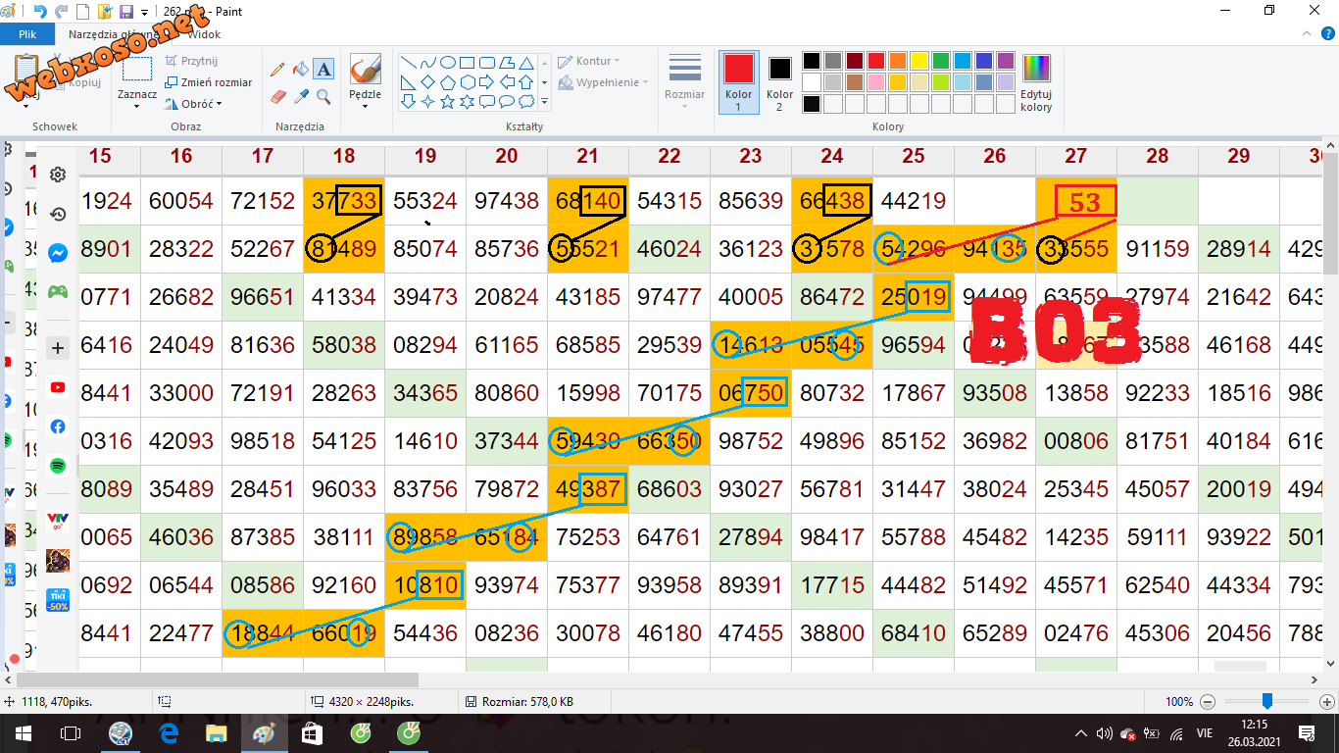This screenshot has height=753, width=1339.
Task: Pick the green color swatch
Action: click(x=940, y=61)
